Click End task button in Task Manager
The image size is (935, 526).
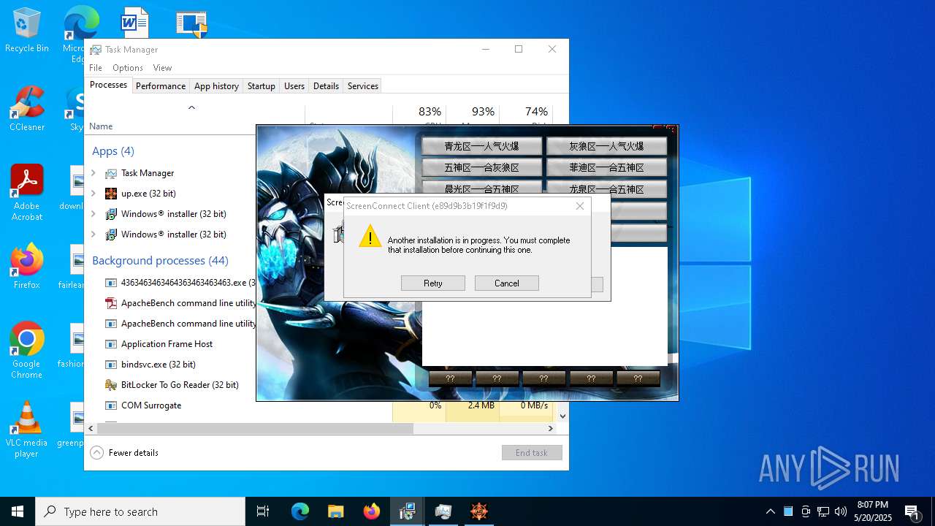tap(532, 453)
